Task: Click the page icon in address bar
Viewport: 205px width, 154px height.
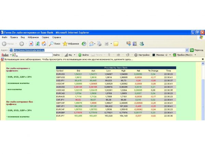Action: [x=11, y=50]
